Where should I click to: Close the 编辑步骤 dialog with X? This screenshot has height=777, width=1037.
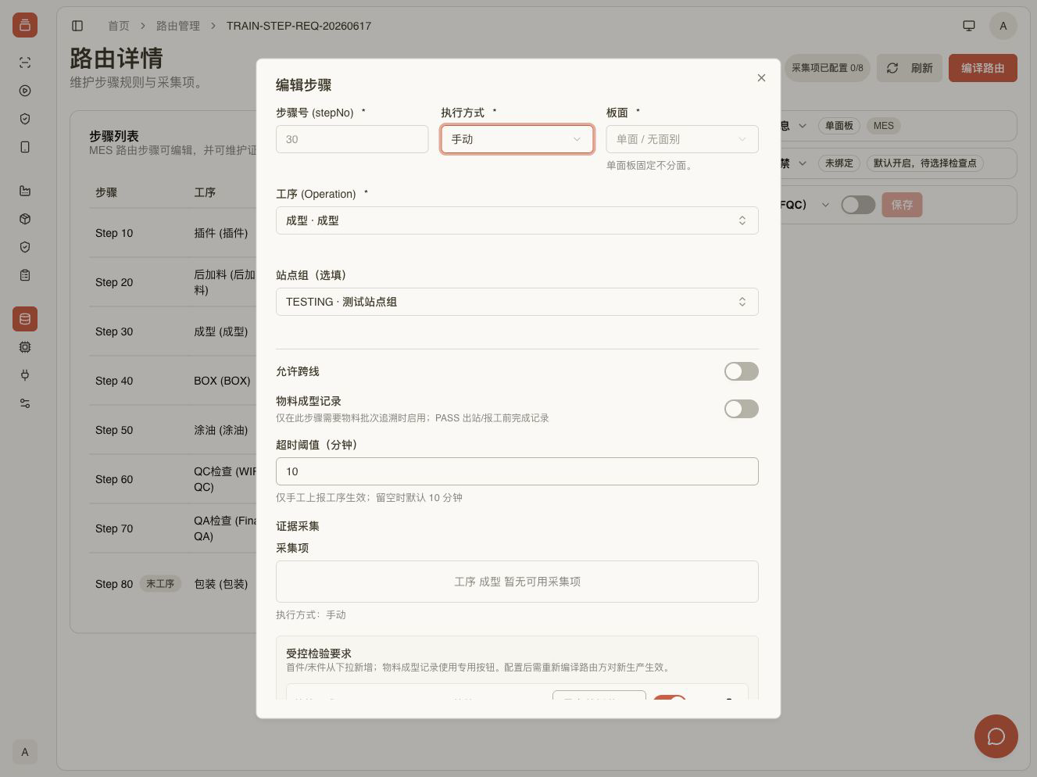point(761,78)
